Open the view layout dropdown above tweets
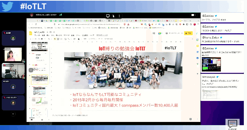Viewport: 247px width, 130px height. tap(194, 15)
